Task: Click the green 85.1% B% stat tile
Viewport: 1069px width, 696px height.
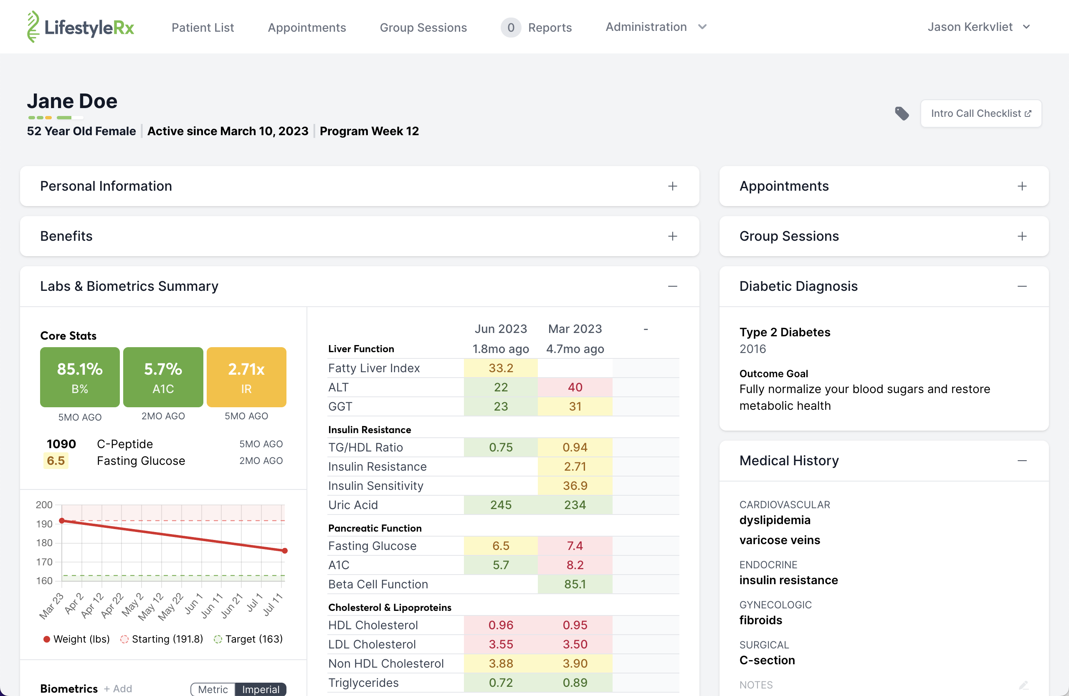Action: [x=80, y=377]
